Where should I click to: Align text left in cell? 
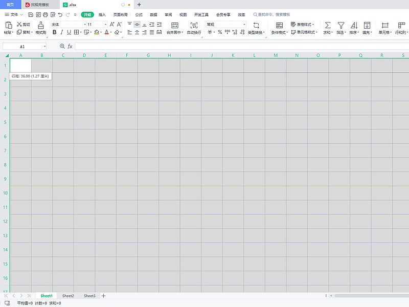tap(130, 32)
